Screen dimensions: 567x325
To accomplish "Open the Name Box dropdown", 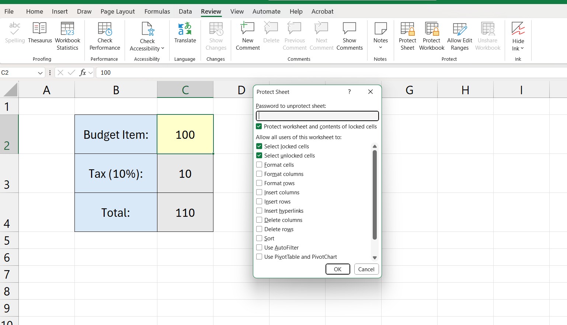I will [x=41, y=73].
